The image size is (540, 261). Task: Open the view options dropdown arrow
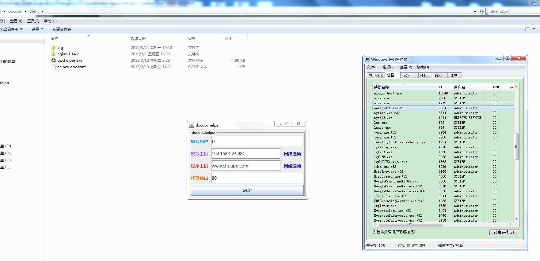coord(534,29)
